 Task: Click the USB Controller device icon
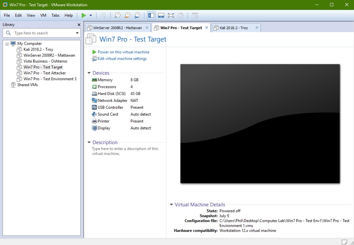pyautogui.click(x=94, y=107)
